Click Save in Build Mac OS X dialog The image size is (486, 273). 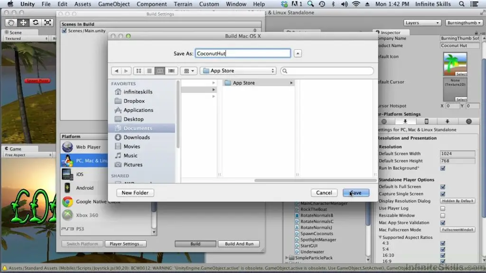pos(356,193)
